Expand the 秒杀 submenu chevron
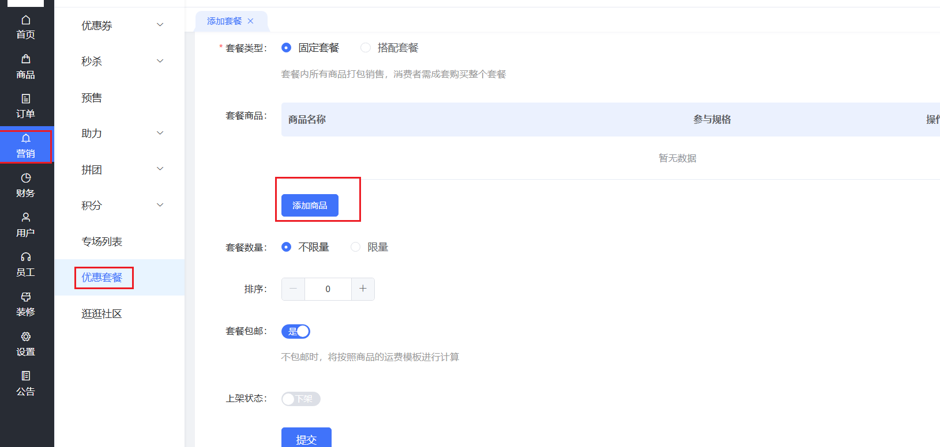The height and width of the screenshot is (447, 940). coord(160,61)
